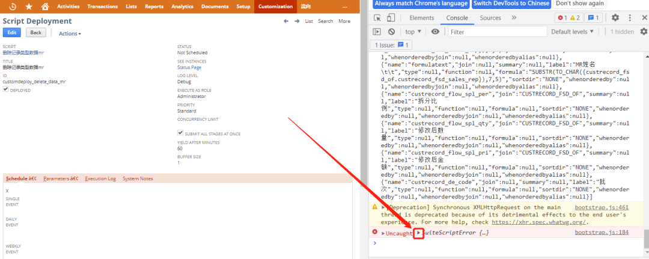Close the DevTools panel
This screenshot has width=649, height=259.
644,18
